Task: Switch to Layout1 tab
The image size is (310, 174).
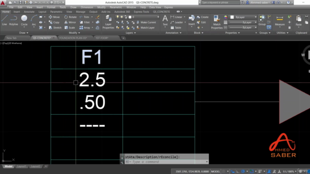Action: [x=21, y=166]
